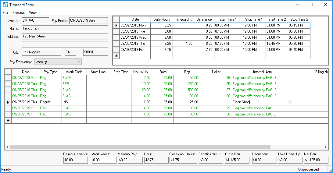Open the File menu
The height and width of the screenshot is (173, 333).
click(5, 12)
